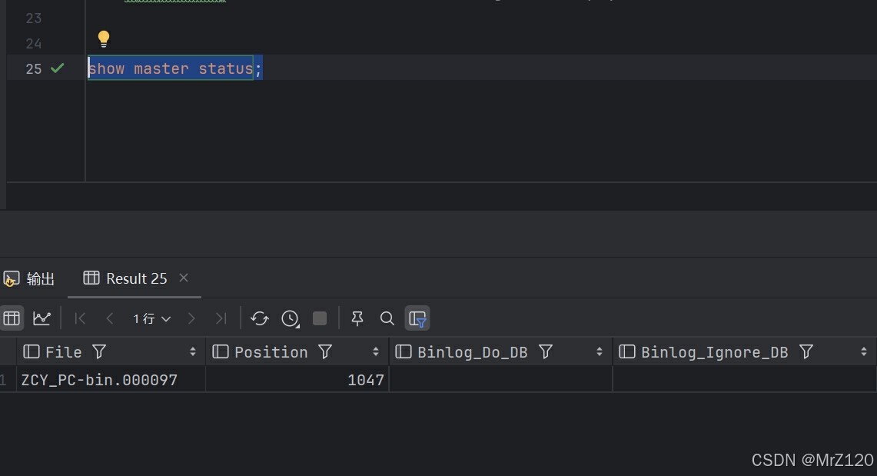Open the 输出 output tab
This screenshot has width=877, height=476.
[30, 279]
